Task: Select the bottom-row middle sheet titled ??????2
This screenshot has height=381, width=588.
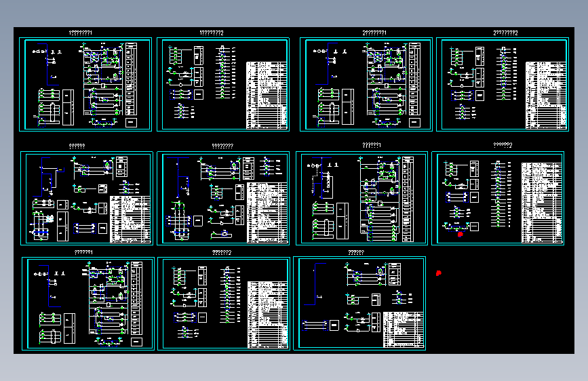Action: (224, 304)
